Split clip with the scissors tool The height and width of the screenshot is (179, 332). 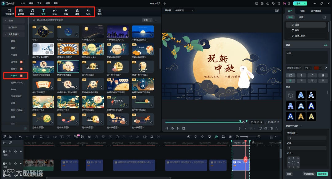[x=41, y=137]
